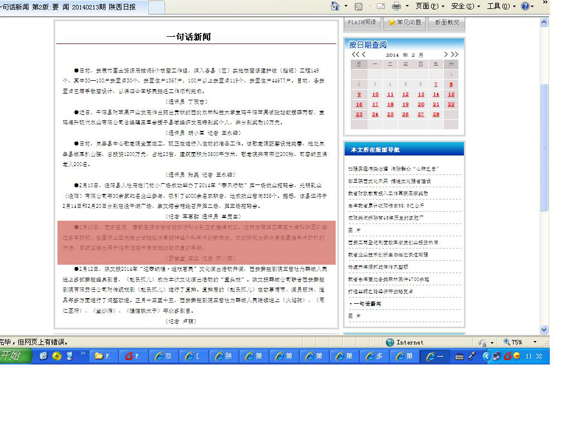Click the blue Help question mark icon
Image resolution: width=571 pixels, height=428 pixels.
525,6
